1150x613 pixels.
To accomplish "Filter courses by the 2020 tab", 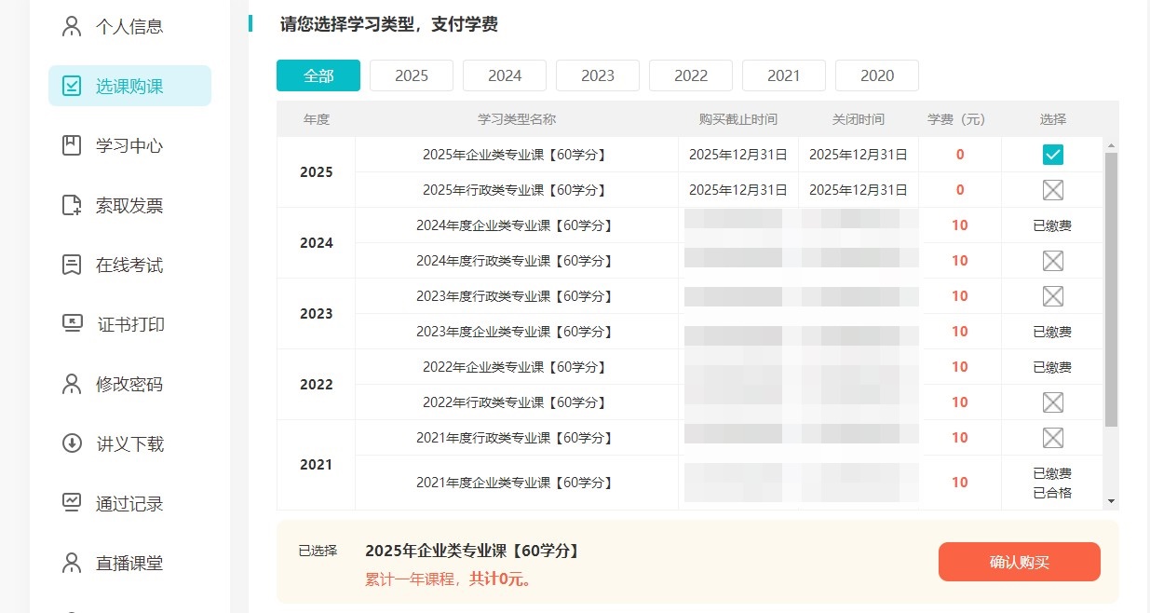I will click(x=876, y=75).
